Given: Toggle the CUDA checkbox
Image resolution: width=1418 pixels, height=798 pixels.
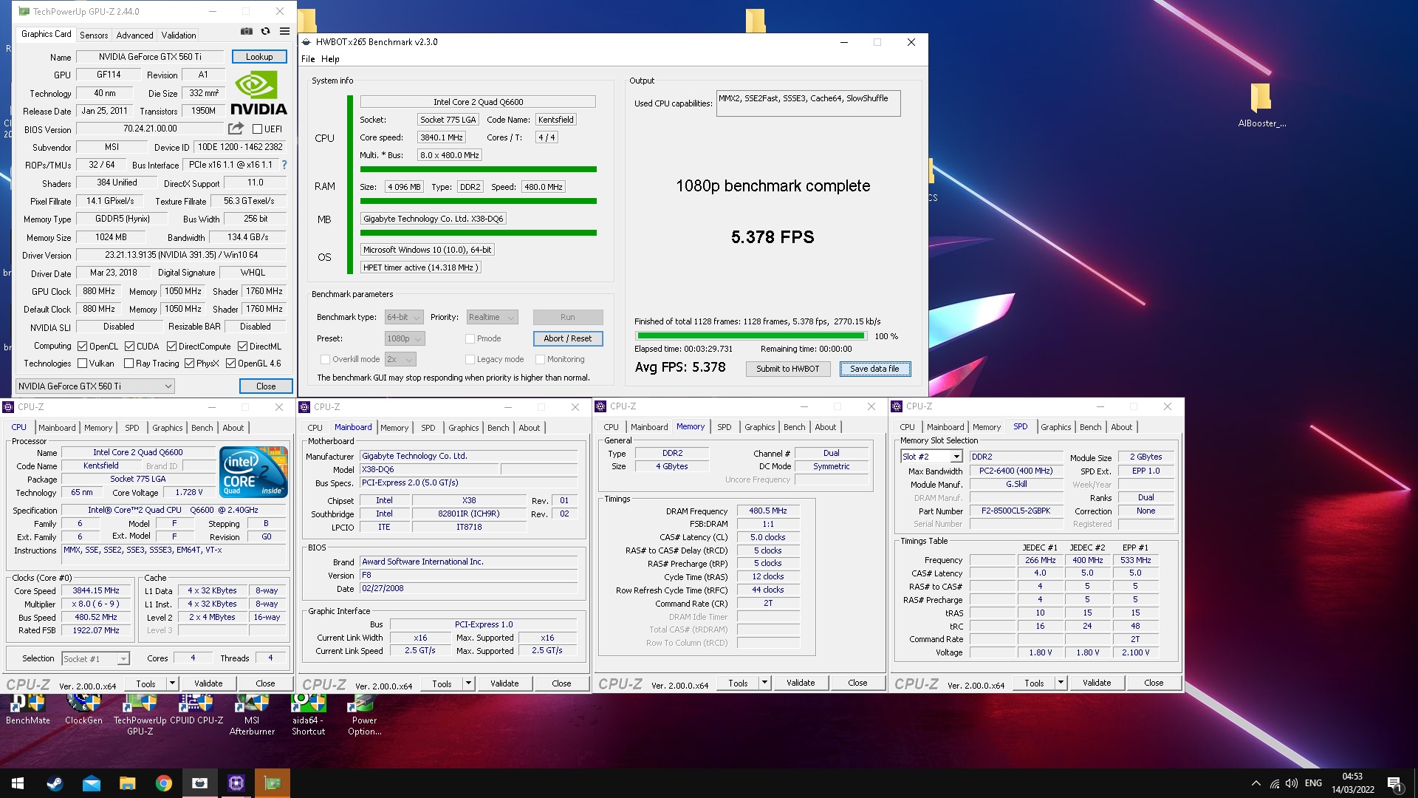Looking at the screenshot, I should 129,347.
